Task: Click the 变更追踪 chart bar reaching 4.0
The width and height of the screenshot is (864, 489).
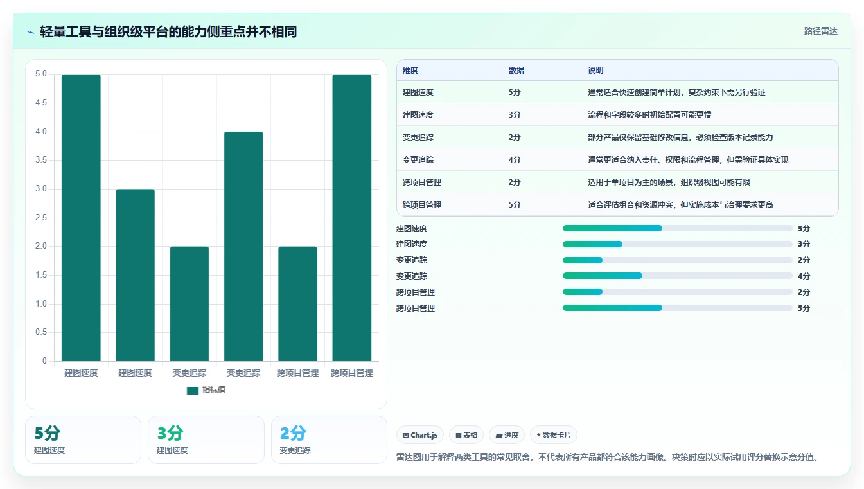Action: [243, 247]
